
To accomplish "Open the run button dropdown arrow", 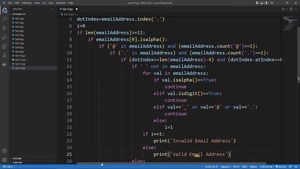I will [x=286, y=9].
